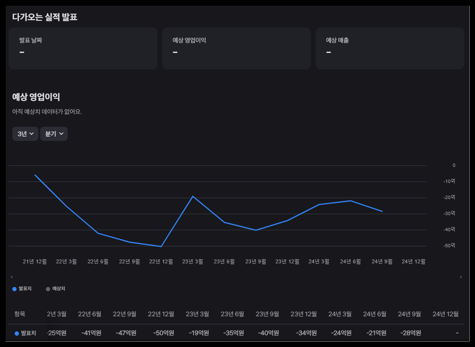Click the 예상 영업이익 section heading
475x347 pixels.
coord(36,97)
